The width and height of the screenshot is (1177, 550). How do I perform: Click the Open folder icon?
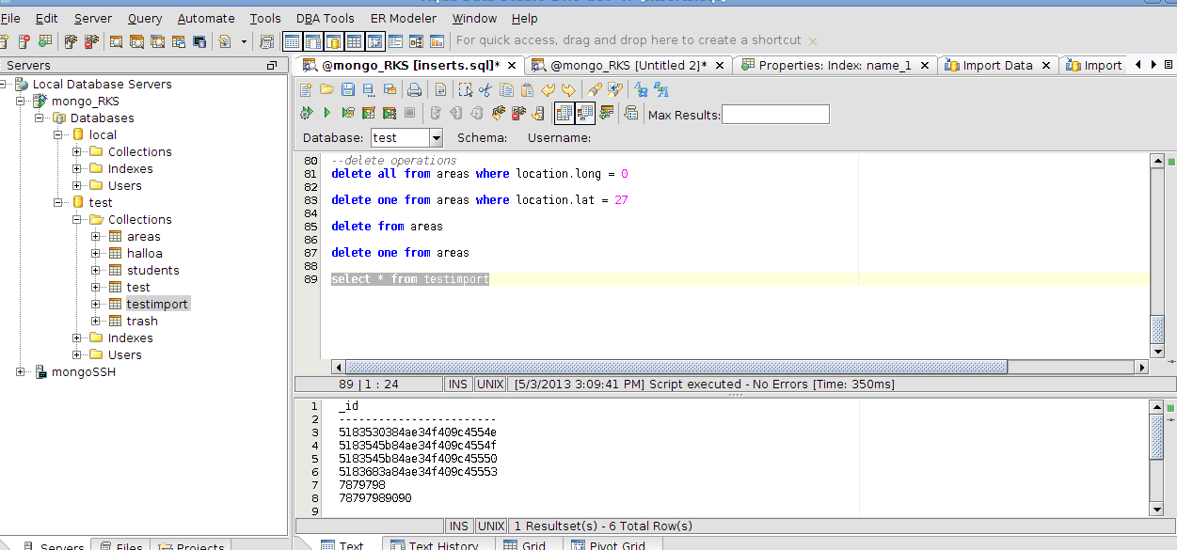pos(326,90)
